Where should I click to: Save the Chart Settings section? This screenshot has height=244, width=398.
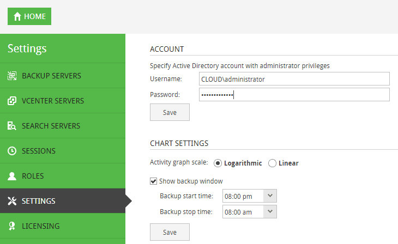pos(170,232)
